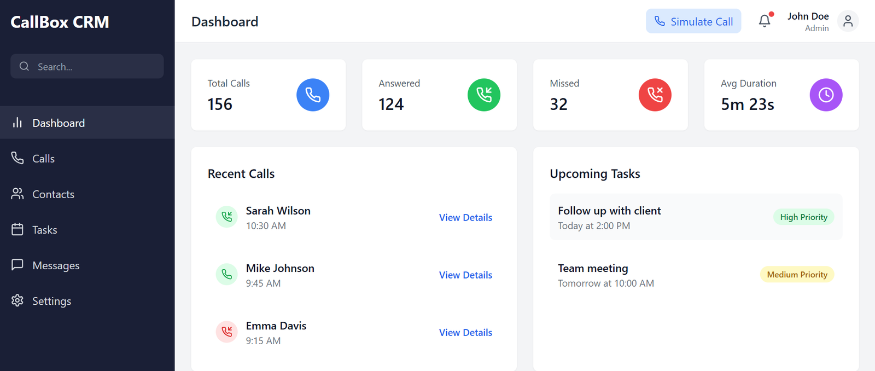Click the green call icon beside Mike Johnson
875x371 pixels.
[226, 274]
